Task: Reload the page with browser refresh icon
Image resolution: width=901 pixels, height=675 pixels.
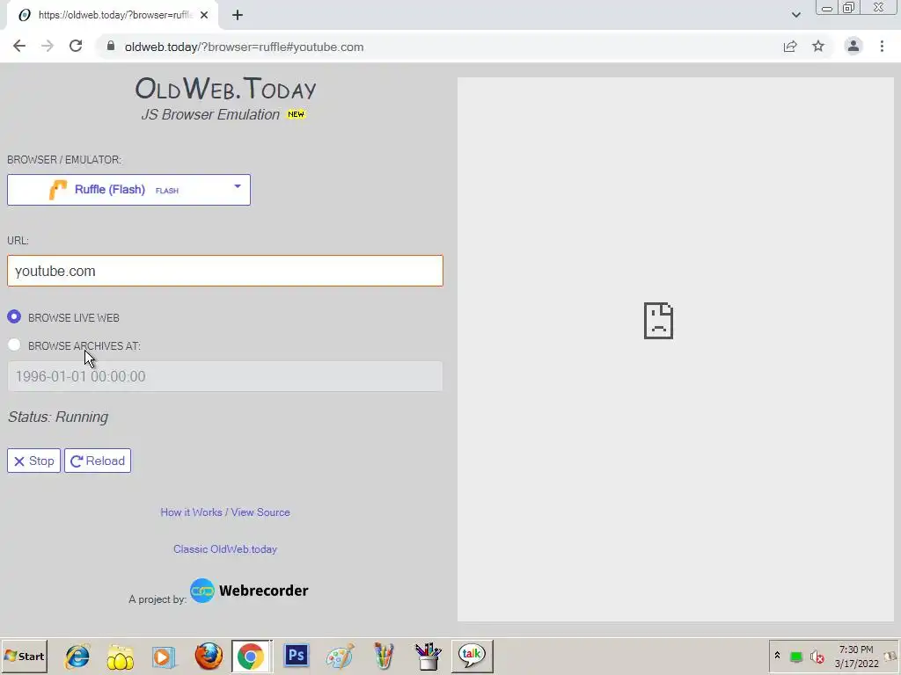Action: click(76, 47)
